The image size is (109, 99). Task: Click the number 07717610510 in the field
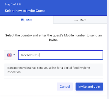30,55
